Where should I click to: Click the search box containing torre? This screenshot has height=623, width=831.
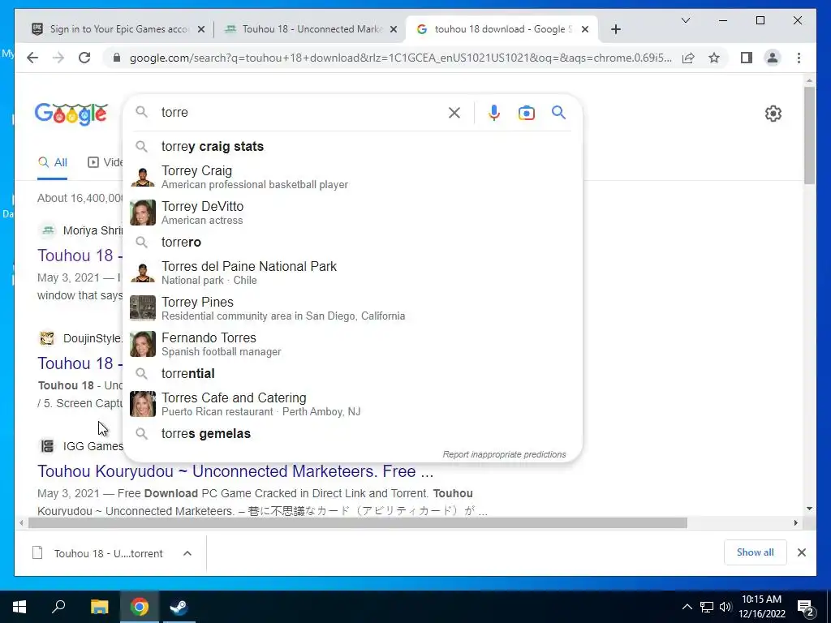[x=302, y=112]
